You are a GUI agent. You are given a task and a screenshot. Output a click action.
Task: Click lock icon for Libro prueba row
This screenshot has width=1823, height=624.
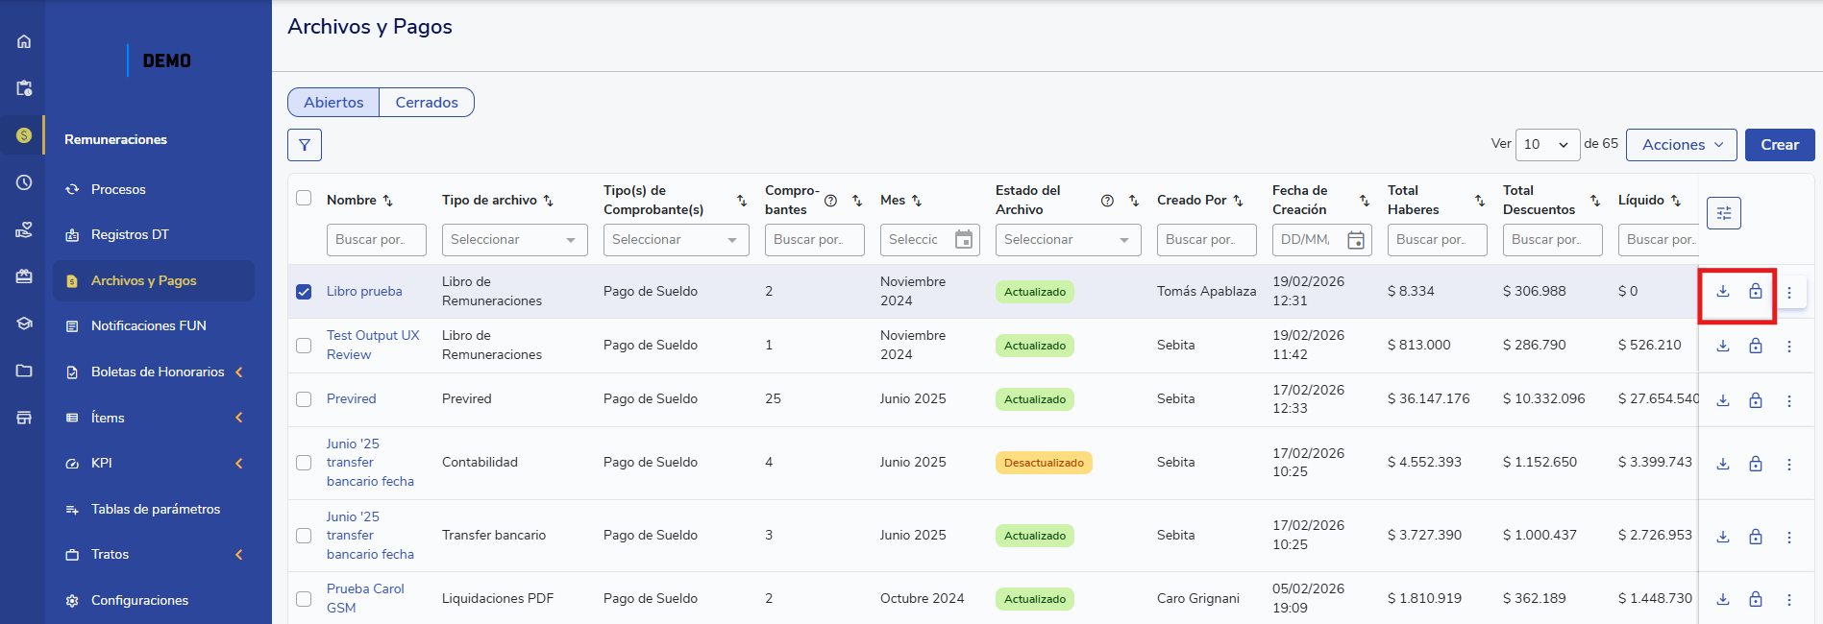[1755, 292]
